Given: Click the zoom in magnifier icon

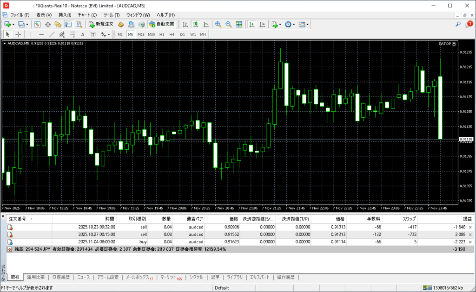Looking at the screenshot, I should 218,24.
